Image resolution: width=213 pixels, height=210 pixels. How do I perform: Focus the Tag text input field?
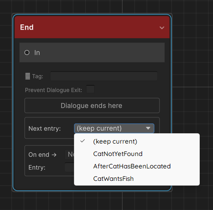[x=104, y=76]
